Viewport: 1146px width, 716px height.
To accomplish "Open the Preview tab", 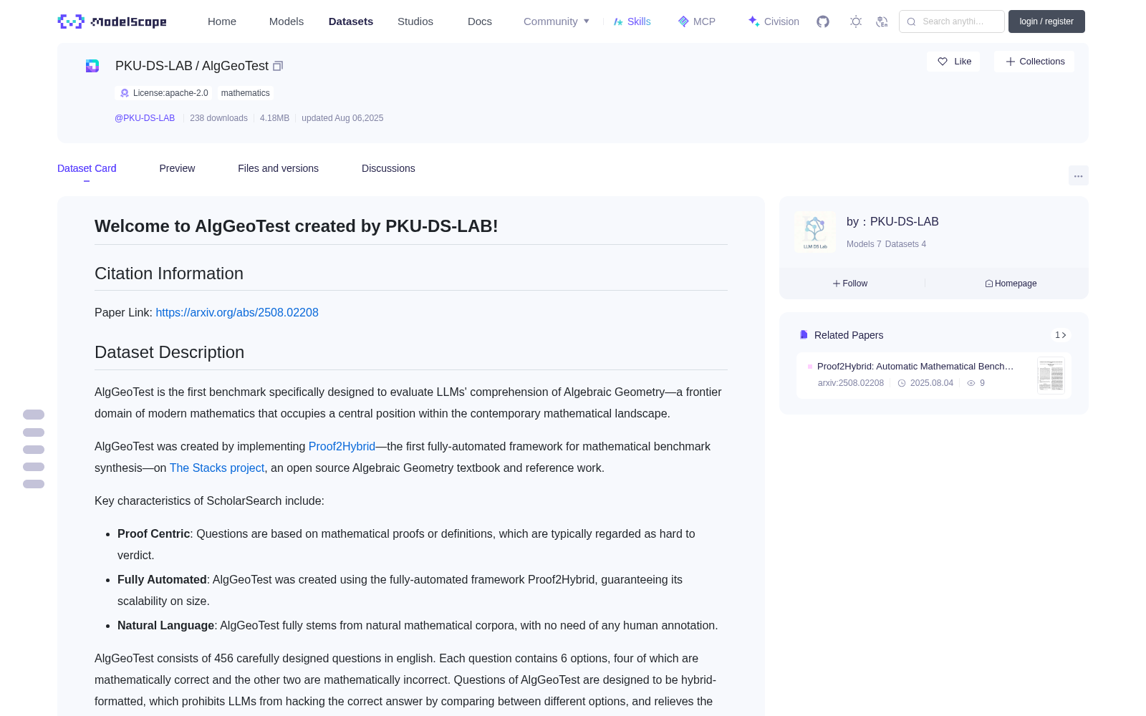I will [177, 168].
